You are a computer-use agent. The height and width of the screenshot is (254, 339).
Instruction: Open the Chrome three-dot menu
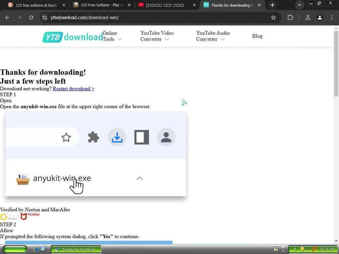[x=332, y=18]
